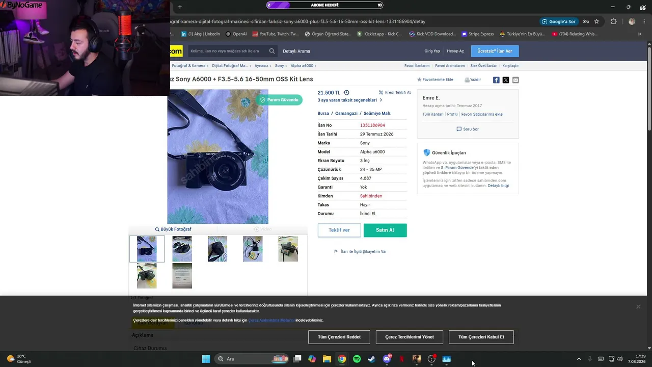Click the Google'a Sor lens button
The image size is (652, 367).
pyautogui.click(x=559, y=21)
